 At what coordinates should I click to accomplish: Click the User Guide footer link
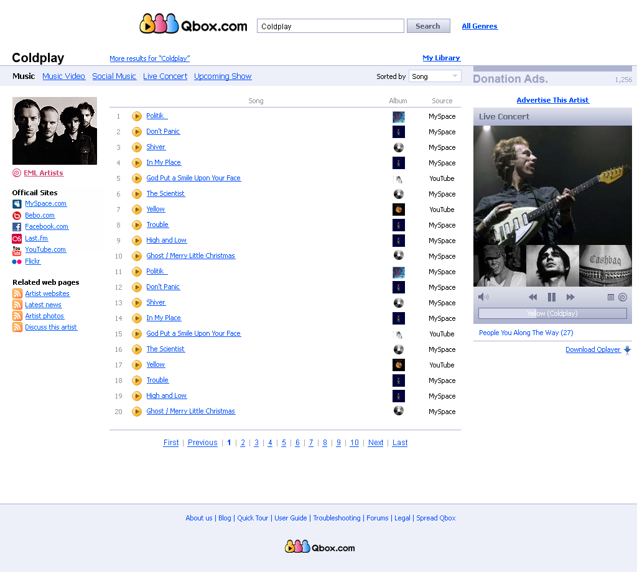[x=291, y=518]
